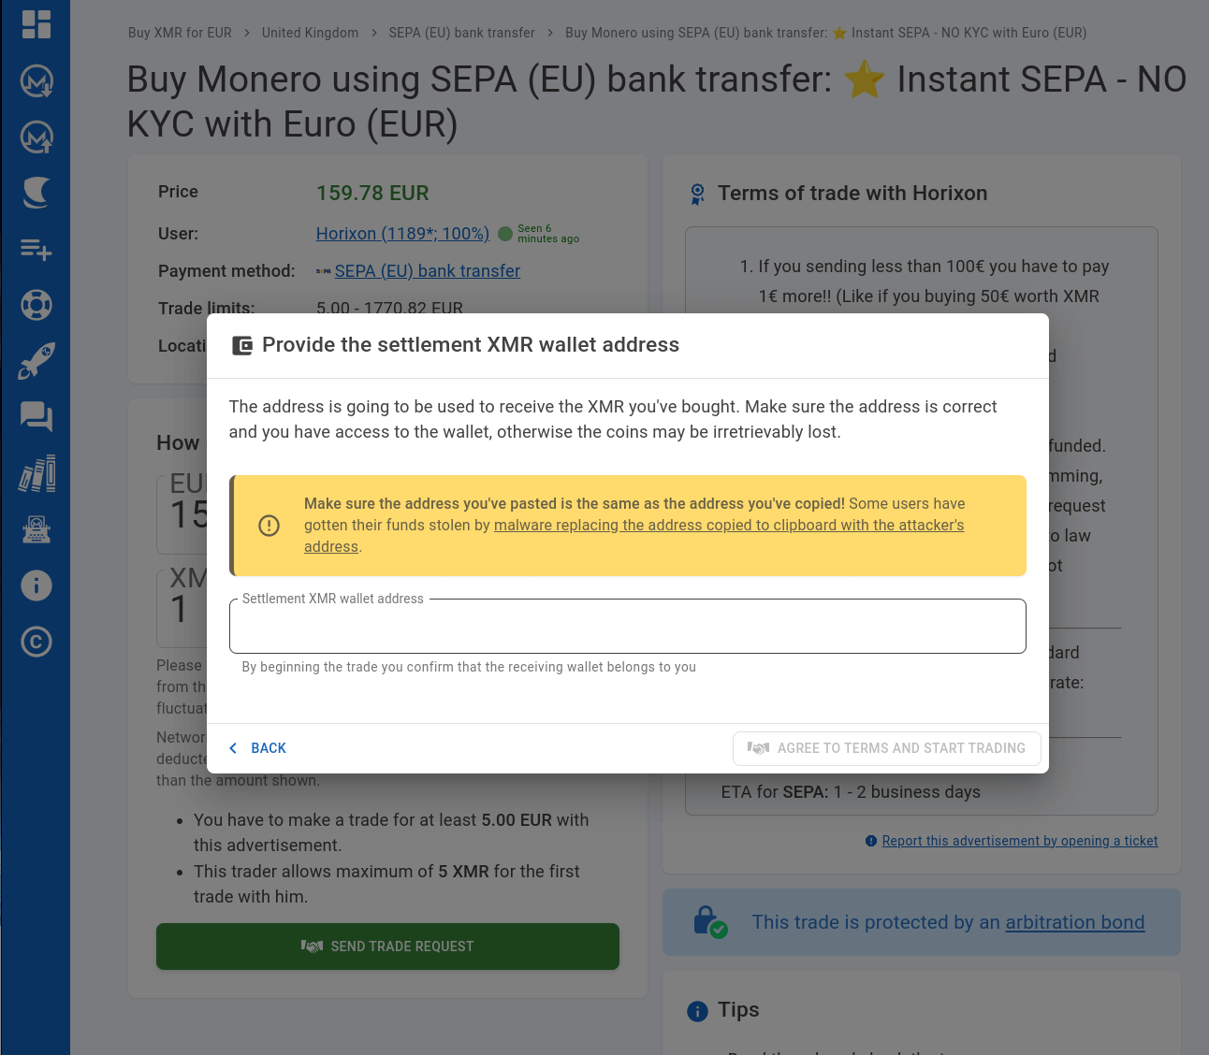Open Horixon user profile link
Screen dimensions: 1209x1055
[x=402, y=234]
